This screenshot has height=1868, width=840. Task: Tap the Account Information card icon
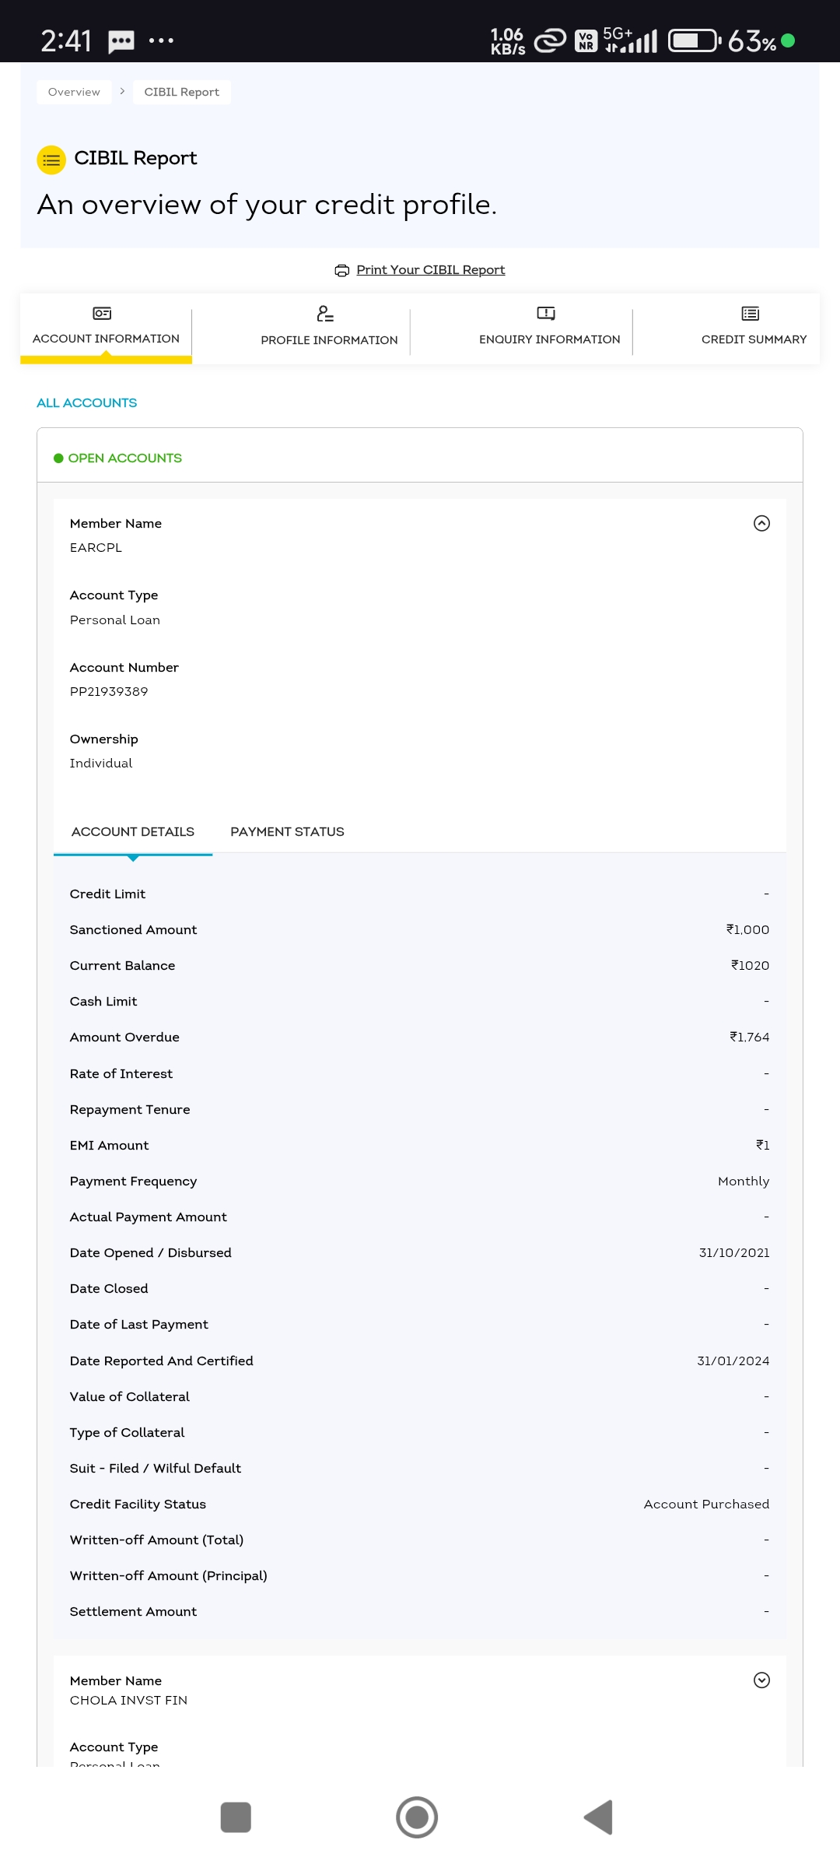tap(102, 314)
